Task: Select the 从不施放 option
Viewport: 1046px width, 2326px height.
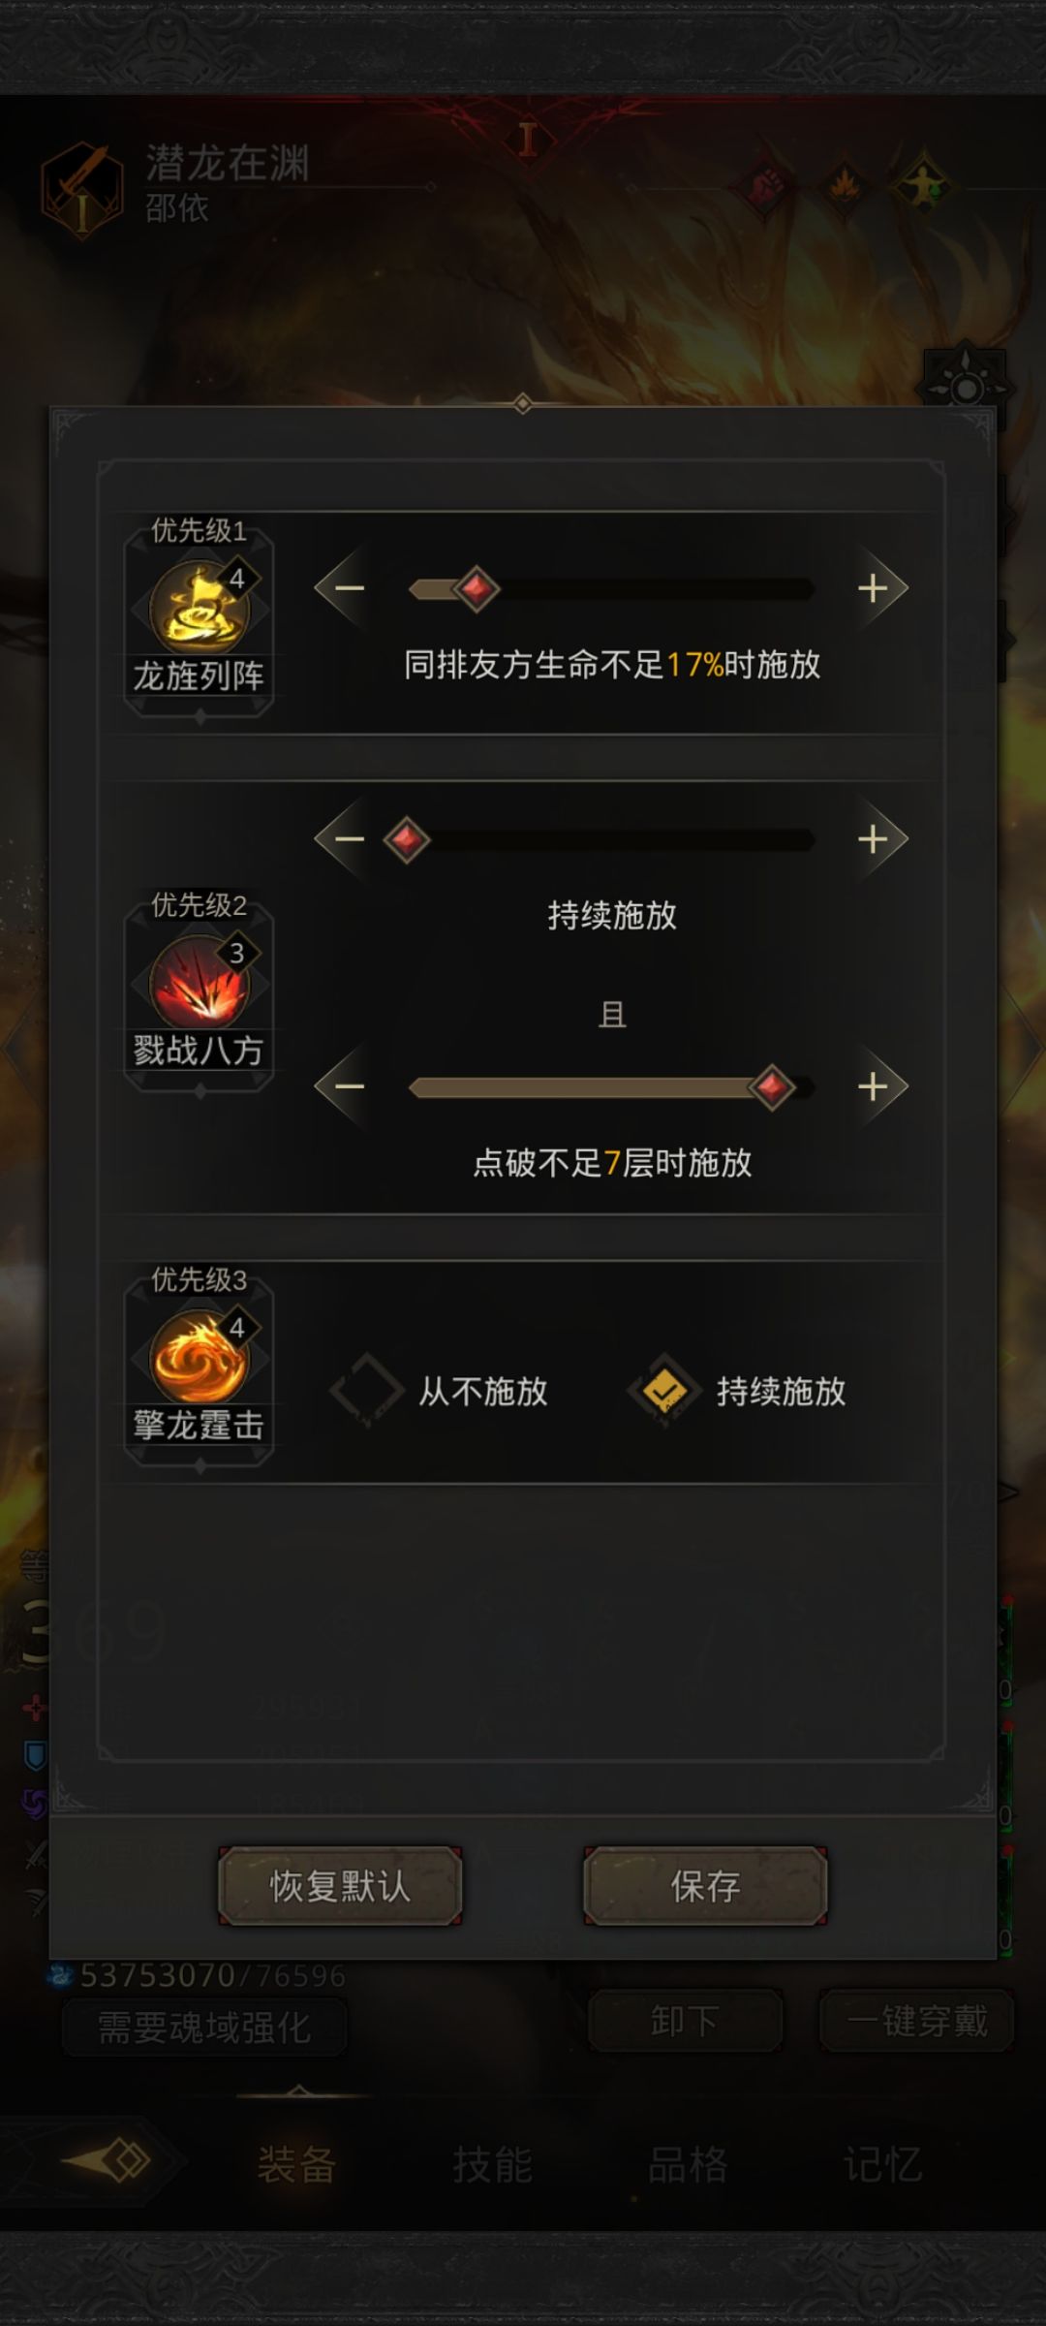Action: pyautogui.click(x=439, y=1391)
